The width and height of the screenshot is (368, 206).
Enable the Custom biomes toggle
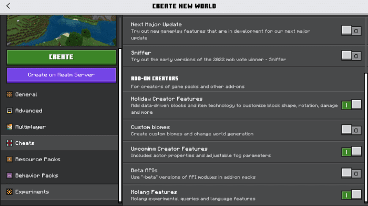coord(351,130)
